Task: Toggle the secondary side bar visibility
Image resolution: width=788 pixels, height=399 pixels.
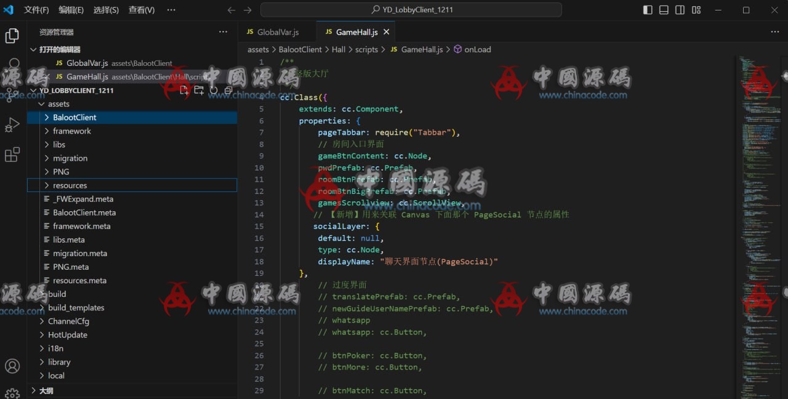Action: (680, 10)
